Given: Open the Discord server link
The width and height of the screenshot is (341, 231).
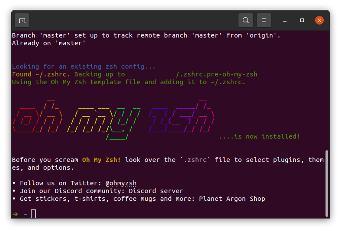Looking at the screenshot, I should [x=156, y=191].
